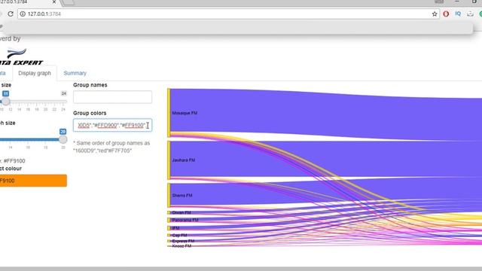The width and height of the screenshot is (482, 271).
Task: Select the Diwan FM node label
Action: 182,212
